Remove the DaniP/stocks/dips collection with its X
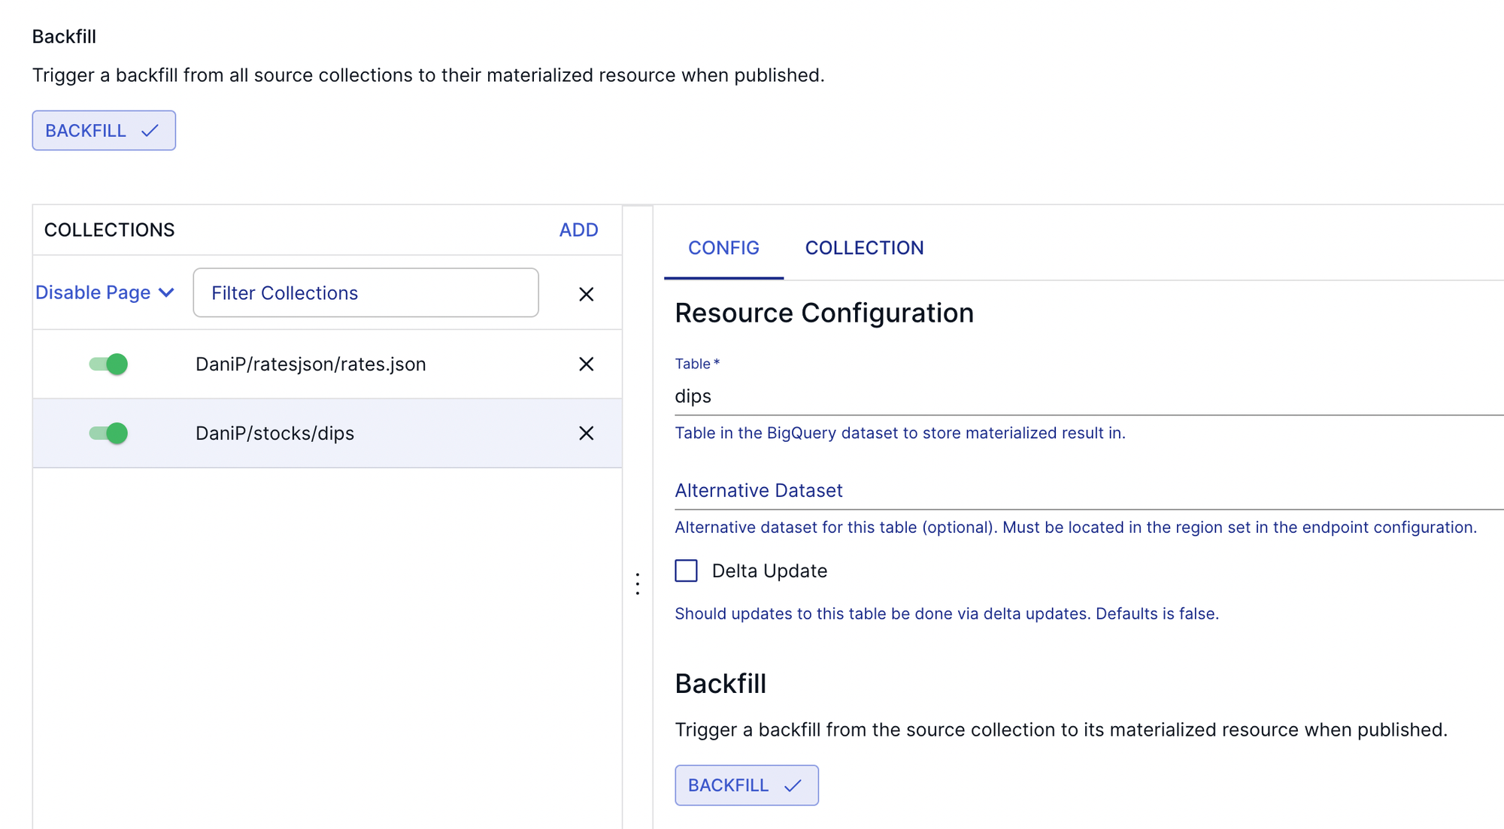Viewport: 1504px width, 829px height. pos(586,433)
